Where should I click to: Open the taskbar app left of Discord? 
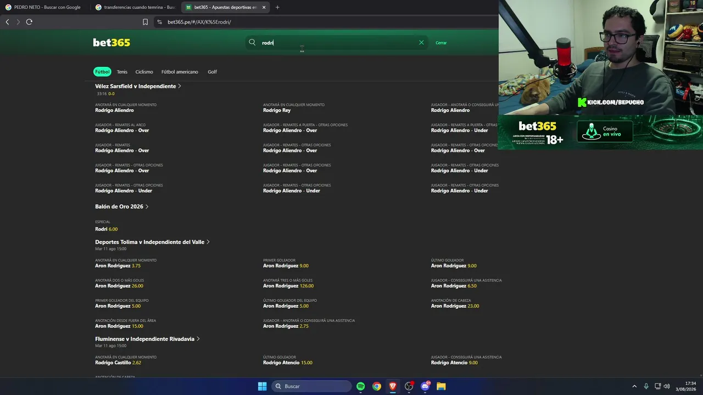coord(409,386)
